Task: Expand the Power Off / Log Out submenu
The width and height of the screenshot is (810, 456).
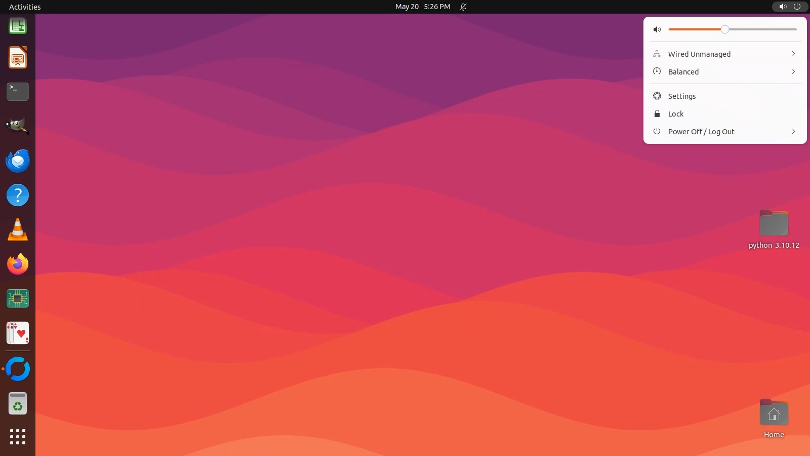Action: point(725,132)
